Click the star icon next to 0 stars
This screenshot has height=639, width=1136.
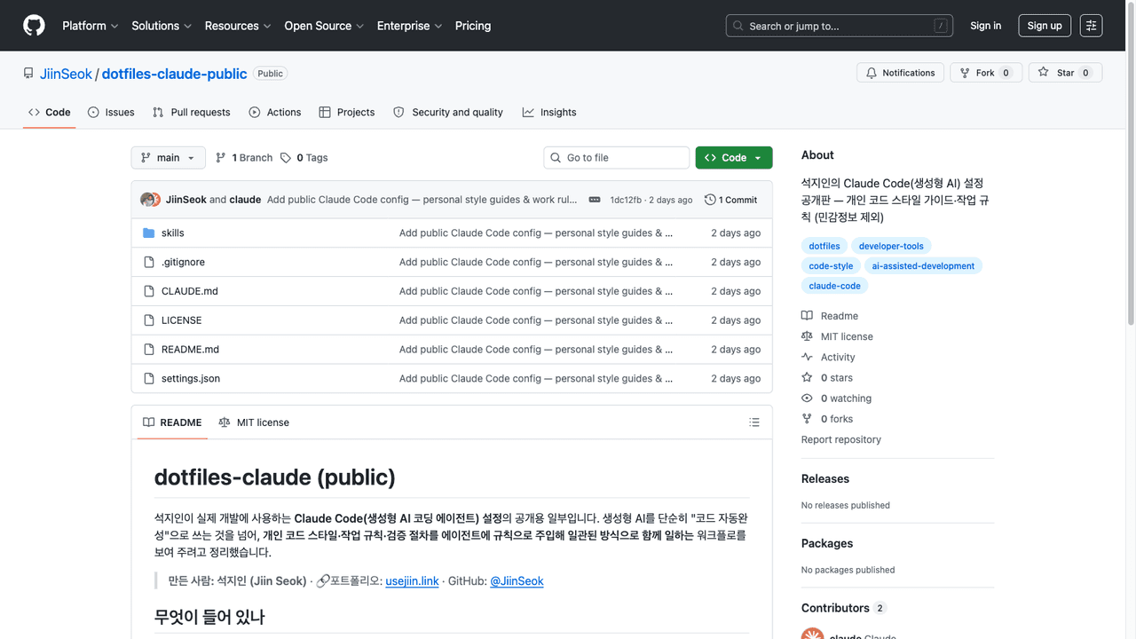tap(807, 377)
